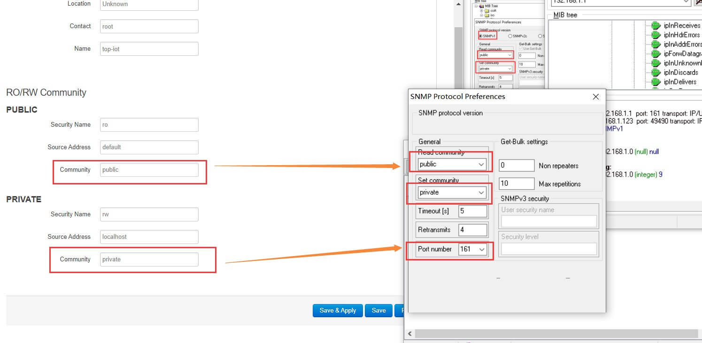
Task: Click the MIB Tree root icon in small window
Action: pyautogui.click(x=481, y=6)
